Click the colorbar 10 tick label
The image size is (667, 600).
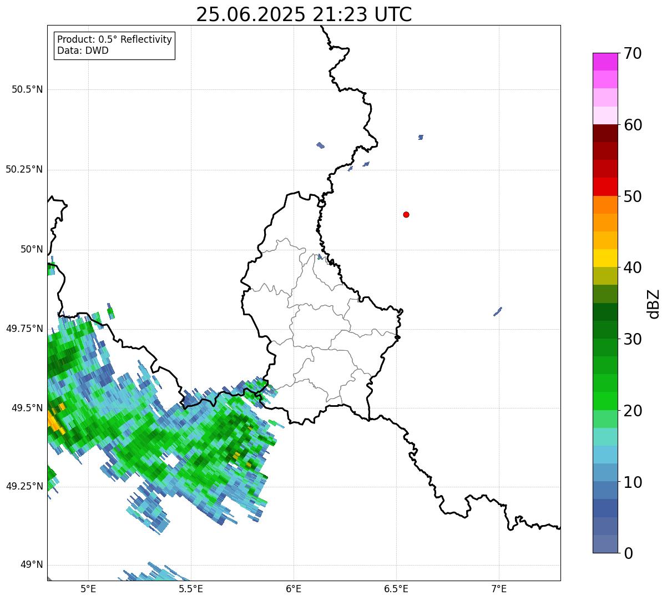(633, 482)
